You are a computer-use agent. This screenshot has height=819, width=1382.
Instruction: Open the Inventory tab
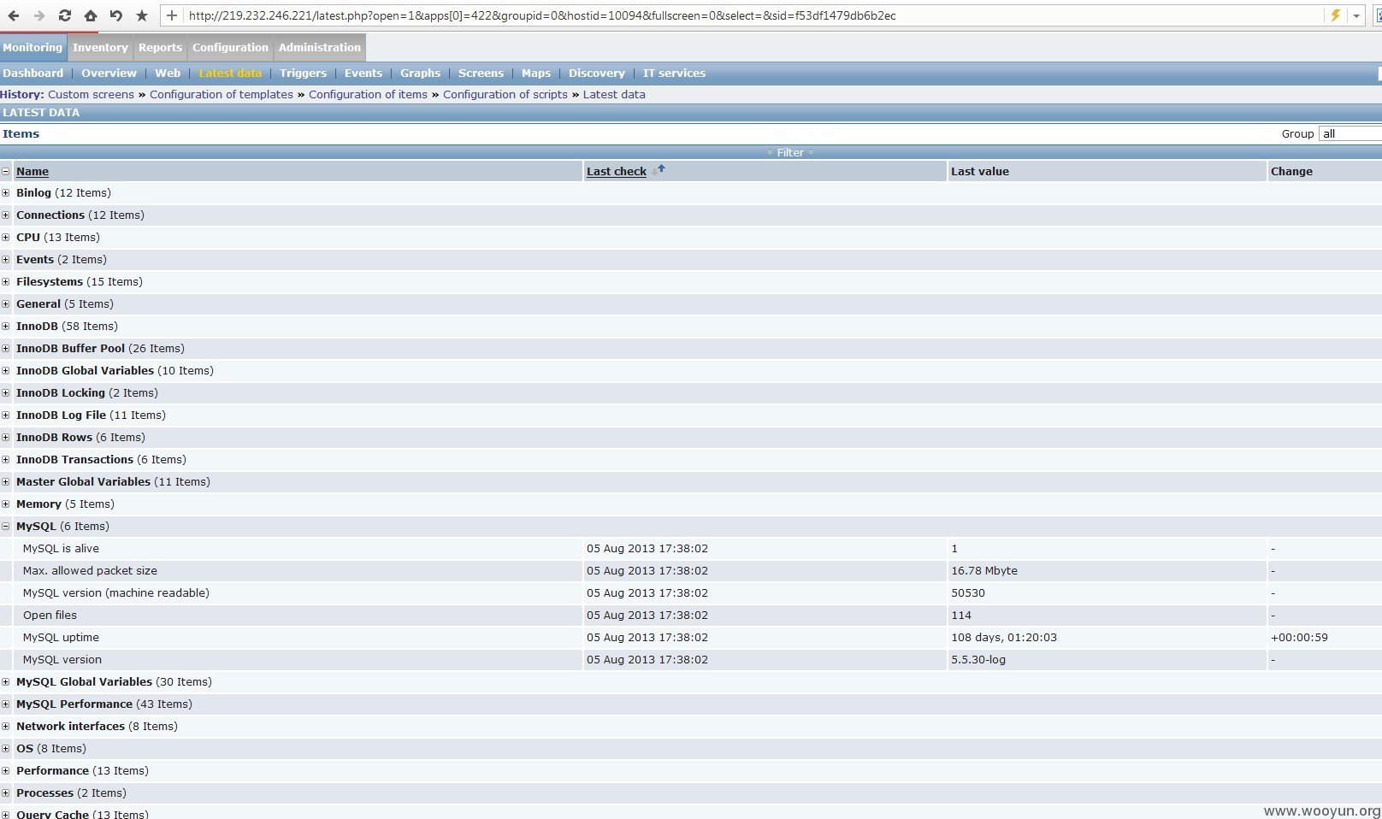[100, 47]
